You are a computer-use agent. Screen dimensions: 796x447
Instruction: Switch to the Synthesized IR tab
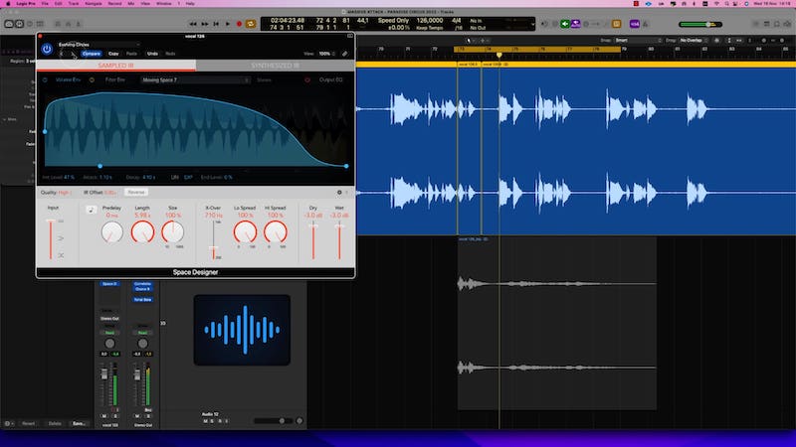pyautogui.click(x=276, y=66)
